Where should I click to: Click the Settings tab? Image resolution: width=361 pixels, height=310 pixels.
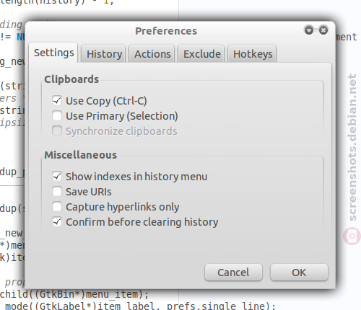(53, 53)
